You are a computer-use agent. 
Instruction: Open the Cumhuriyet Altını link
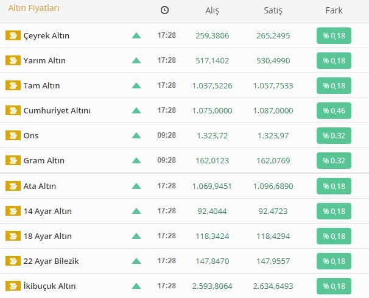click(57, 110)
